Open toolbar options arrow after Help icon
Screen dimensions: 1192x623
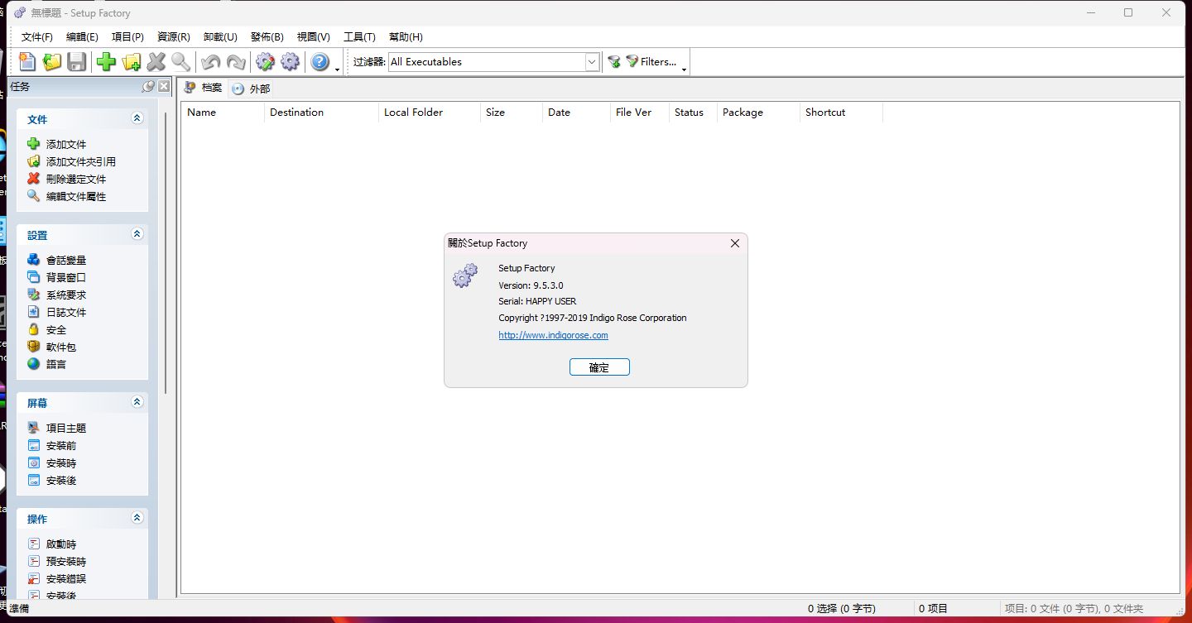click(338, 69)
